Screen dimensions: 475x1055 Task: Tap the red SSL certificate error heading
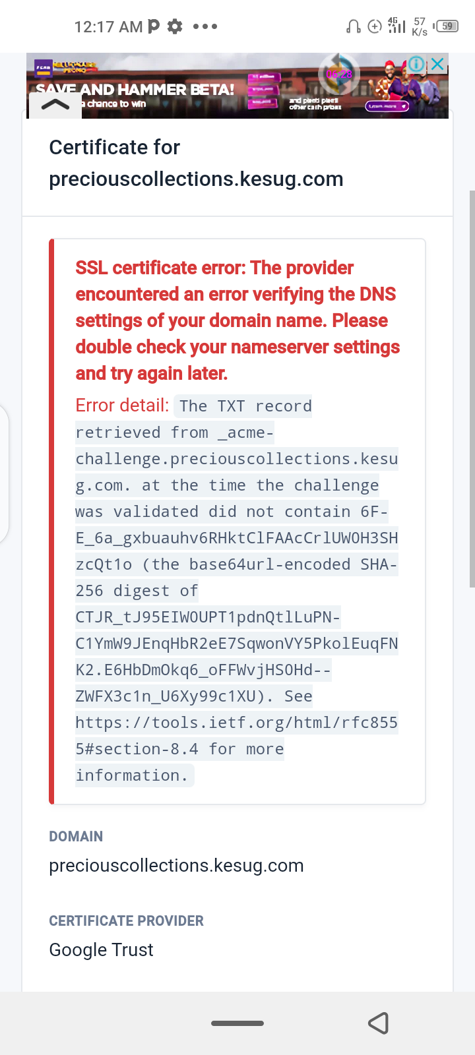[x=237, y=320]
